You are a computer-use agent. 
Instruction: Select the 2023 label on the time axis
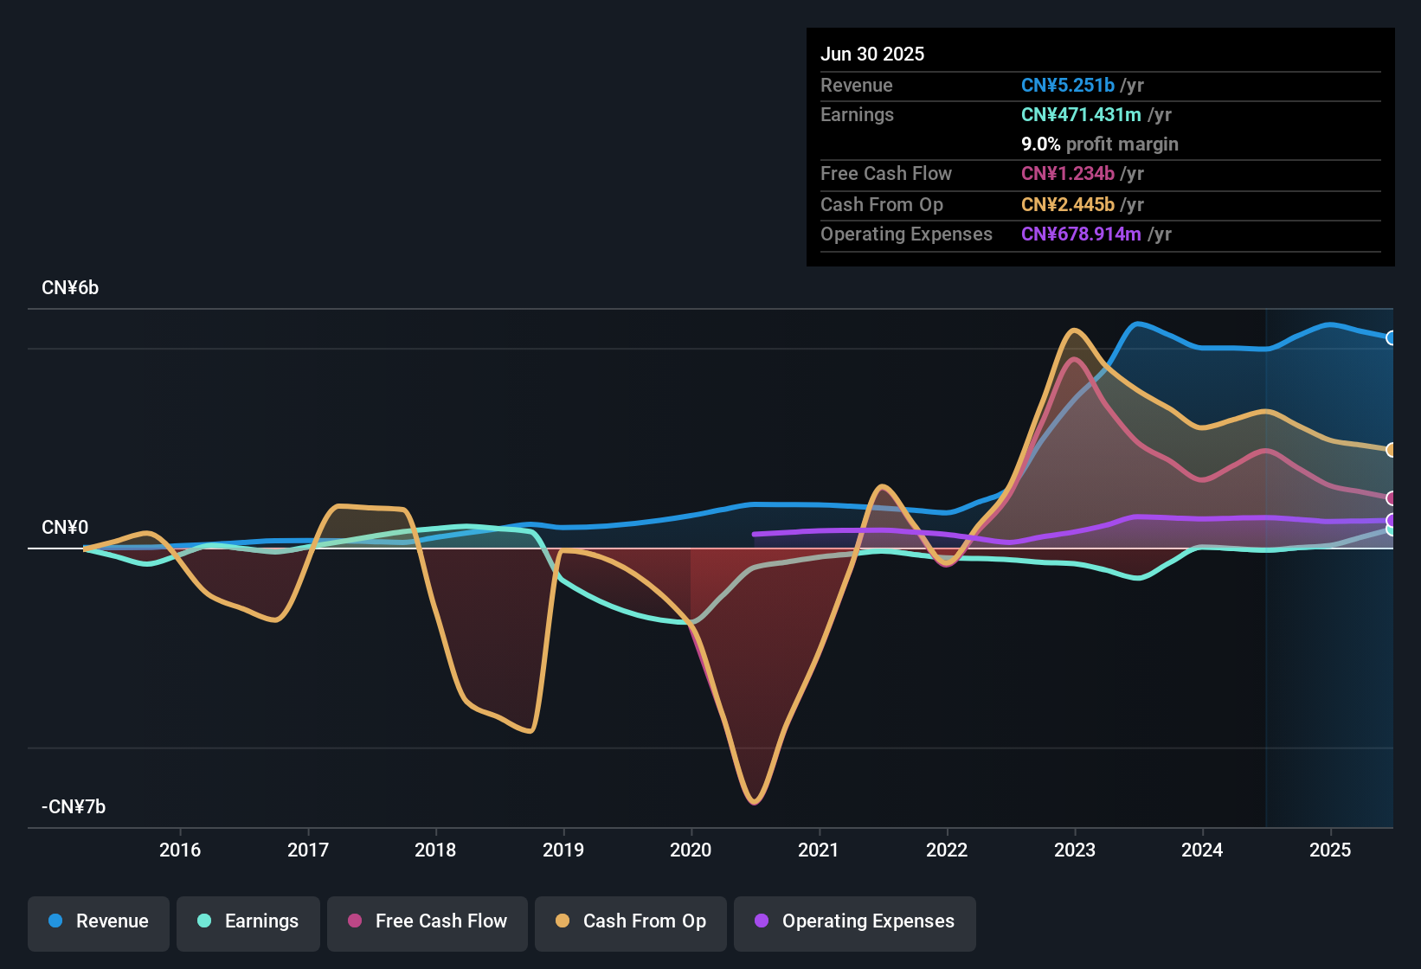1075,850
